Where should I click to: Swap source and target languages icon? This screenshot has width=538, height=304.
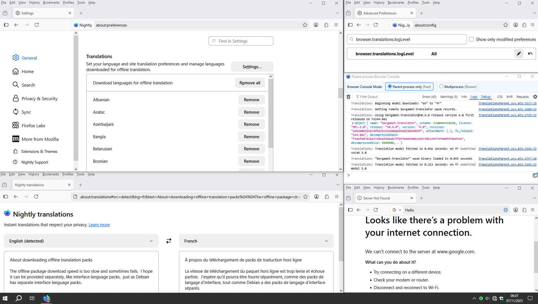[x=169, y=241]
